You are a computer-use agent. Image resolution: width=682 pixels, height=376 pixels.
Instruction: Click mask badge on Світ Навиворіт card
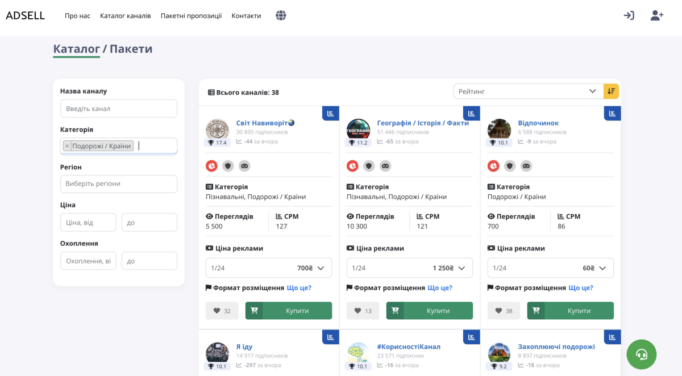(244, 166)
